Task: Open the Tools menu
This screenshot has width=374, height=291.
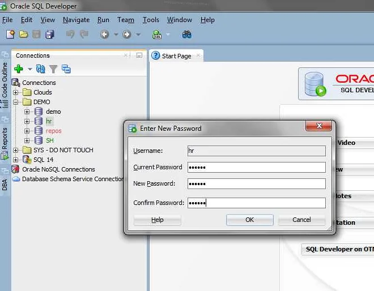Action: tap(151, 20)
